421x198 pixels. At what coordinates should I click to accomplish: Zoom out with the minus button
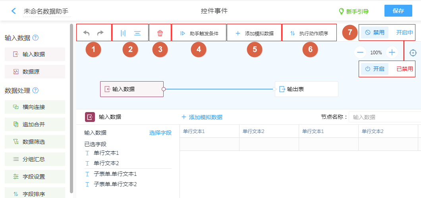tap(361, 52)
